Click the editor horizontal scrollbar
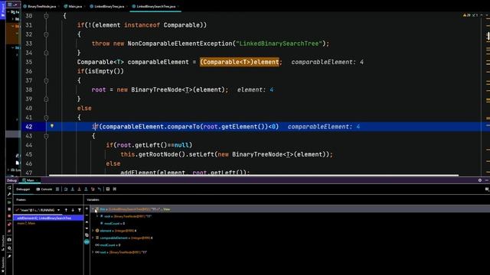This screenshot has width=490, height=275. coord(253,175)
